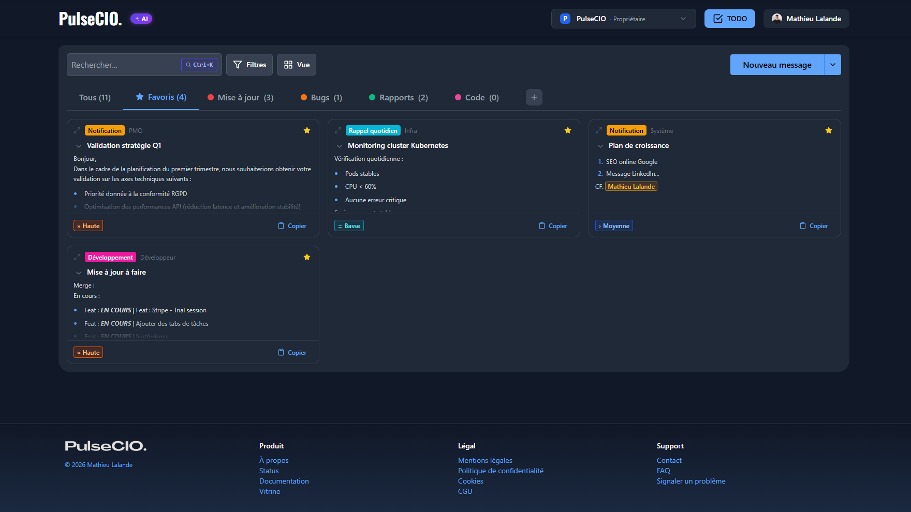
Task: Expand the Mise à jour à faire card fullscreen icon
Action: click(x=77, y=258)
